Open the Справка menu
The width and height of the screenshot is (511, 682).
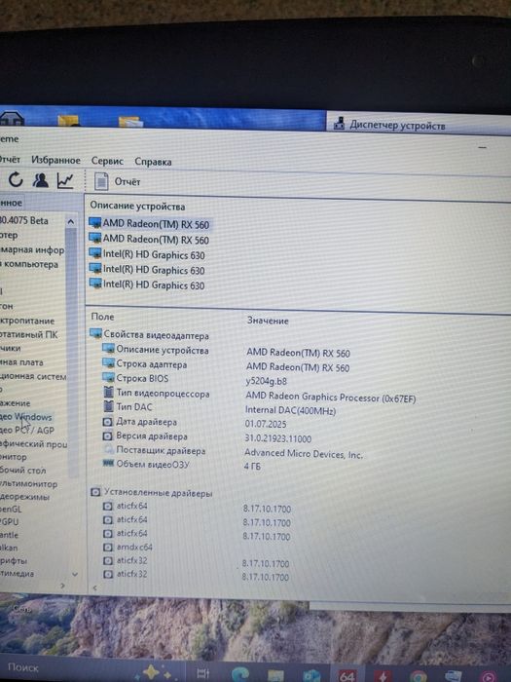click(x=153, y=162)
